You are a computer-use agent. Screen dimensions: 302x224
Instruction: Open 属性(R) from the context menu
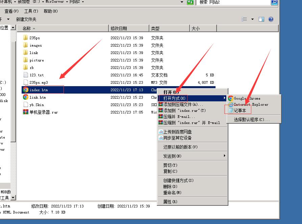tap(193, 202)
